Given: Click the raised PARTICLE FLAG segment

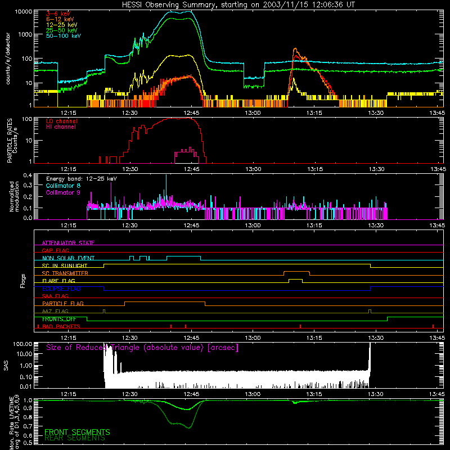Looking at the screenshot, I should coord(165,302).
